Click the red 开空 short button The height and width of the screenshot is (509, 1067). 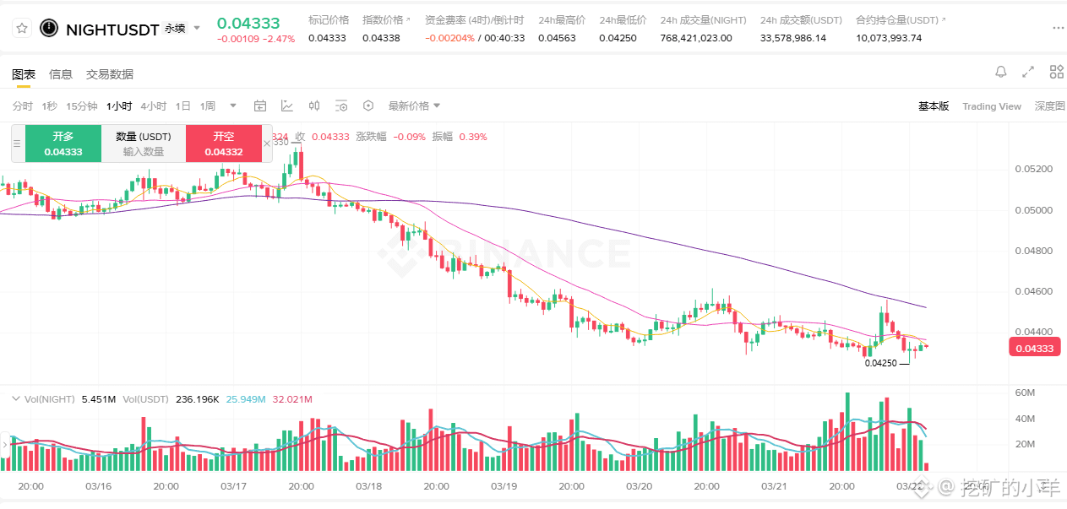click(x=224, y=143)
